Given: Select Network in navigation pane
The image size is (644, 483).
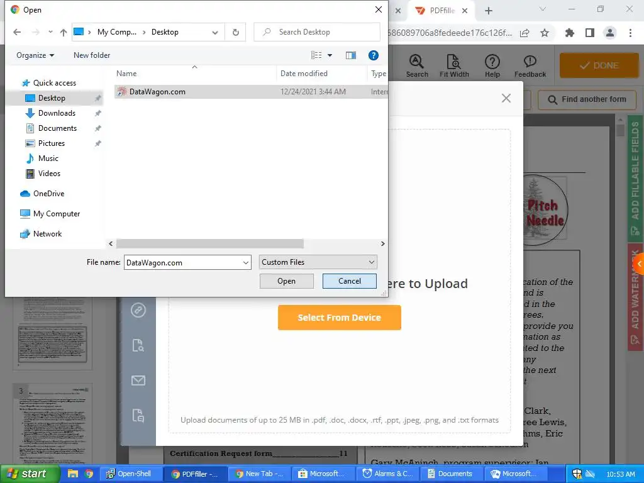Looking at the screenshot, I should pyautogui.click(x=47, y=234).
